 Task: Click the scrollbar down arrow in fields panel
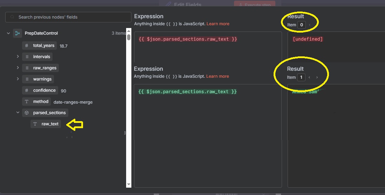coord(129,184)
